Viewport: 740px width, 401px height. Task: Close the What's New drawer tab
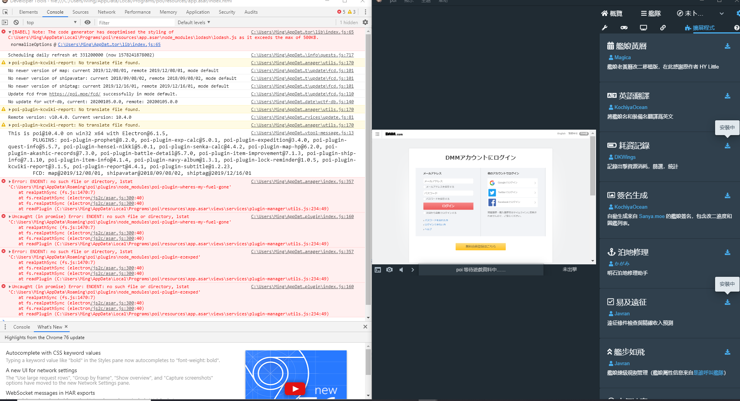click(x=66, y=327)
